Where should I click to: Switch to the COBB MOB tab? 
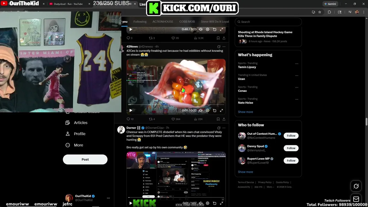[x=187, y=22]
